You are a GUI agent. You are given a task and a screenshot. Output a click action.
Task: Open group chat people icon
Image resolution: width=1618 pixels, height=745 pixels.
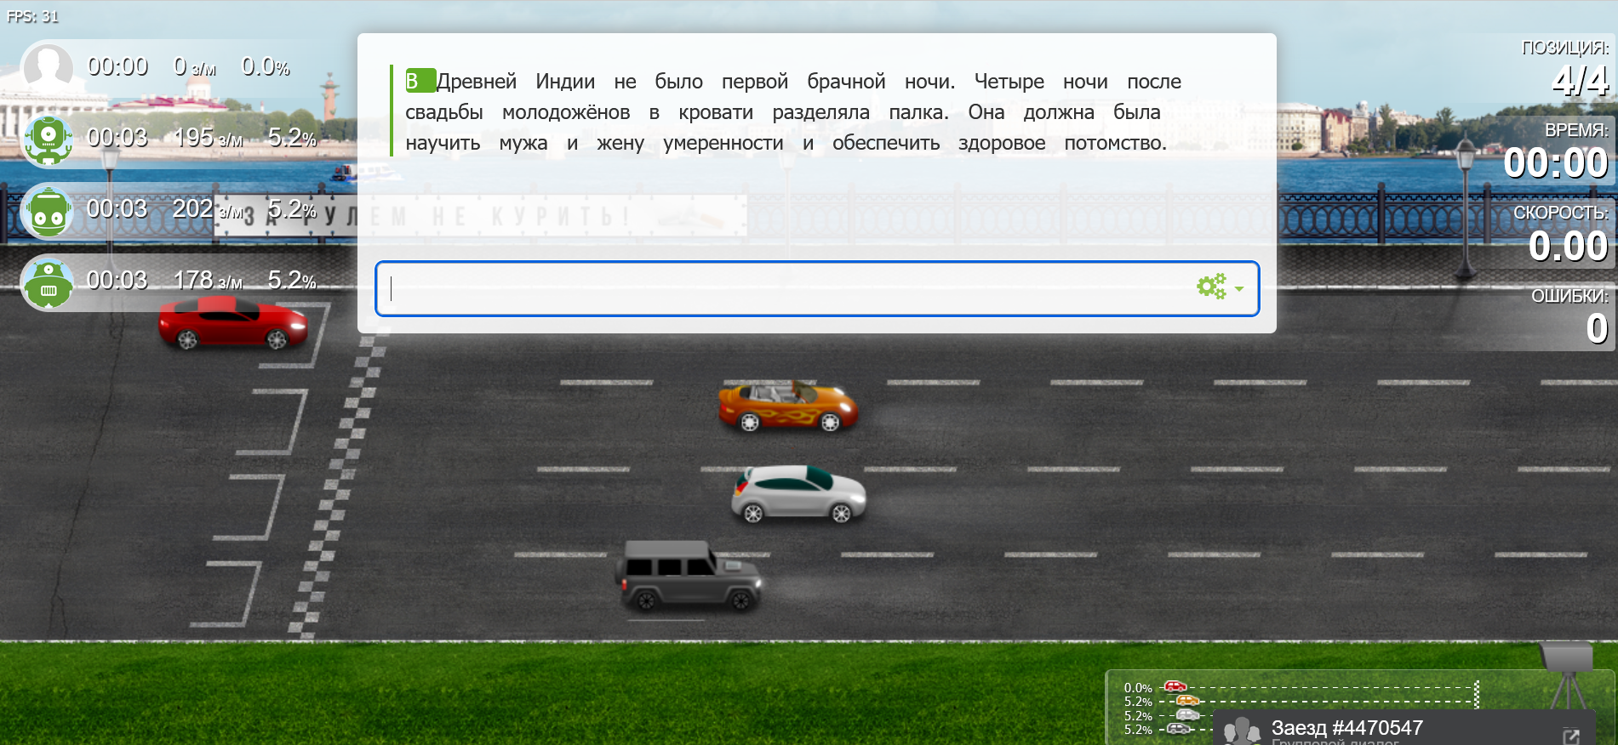(1242, 731)
